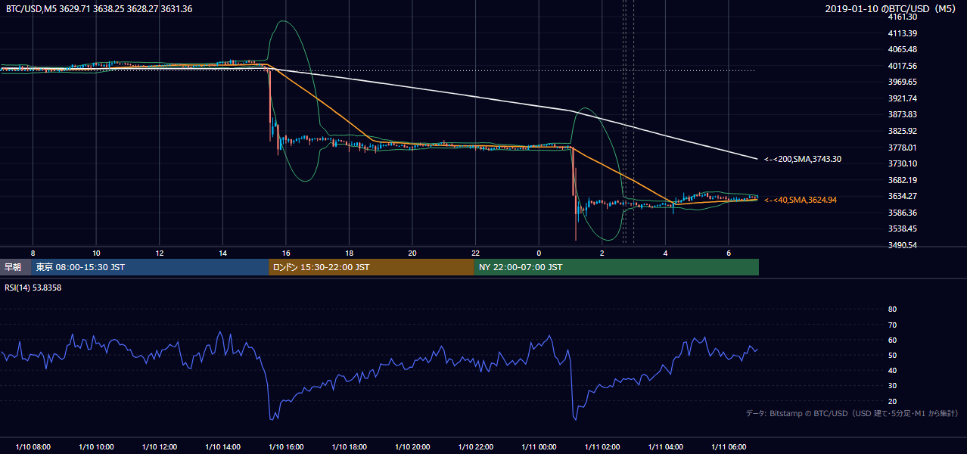Click the Bitstamp data source note
The image size is (967, 454).
[852, 413]
